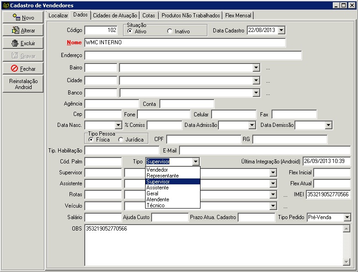This screenshot has height=272, width=358.
Task: Click the Fechar close icon button
Action: point(15,68)
